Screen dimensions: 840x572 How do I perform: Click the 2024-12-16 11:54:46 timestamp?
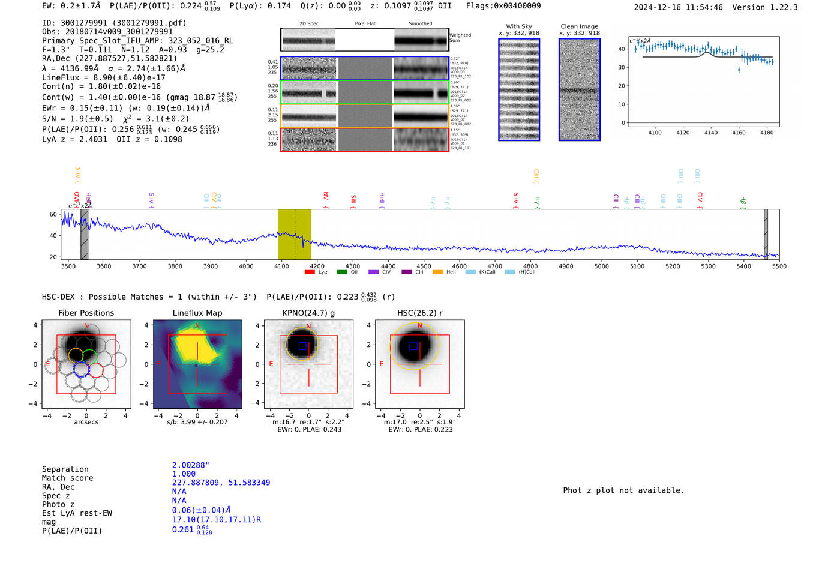point(678,7)
